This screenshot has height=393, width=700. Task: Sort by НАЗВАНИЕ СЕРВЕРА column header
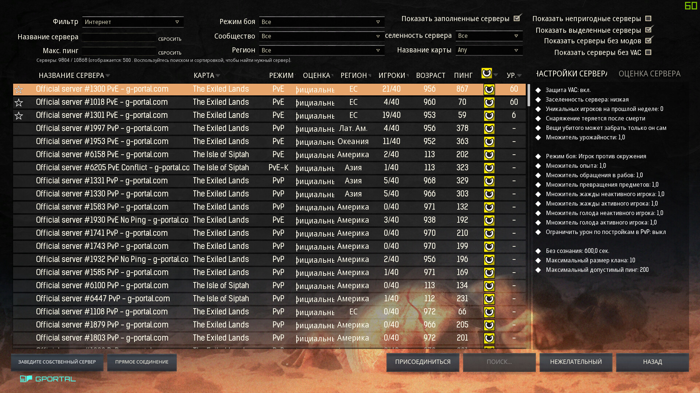74,75
